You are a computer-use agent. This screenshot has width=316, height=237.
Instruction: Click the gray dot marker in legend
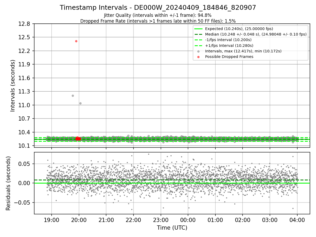click(199, 51)
